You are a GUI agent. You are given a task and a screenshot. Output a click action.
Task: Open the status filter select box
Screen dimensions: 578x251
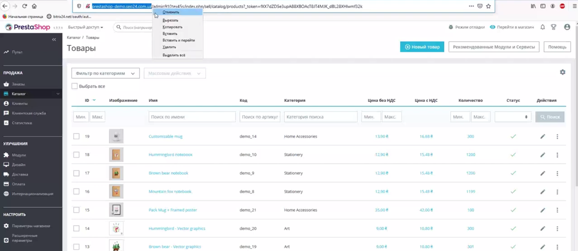tap(513, 117)
